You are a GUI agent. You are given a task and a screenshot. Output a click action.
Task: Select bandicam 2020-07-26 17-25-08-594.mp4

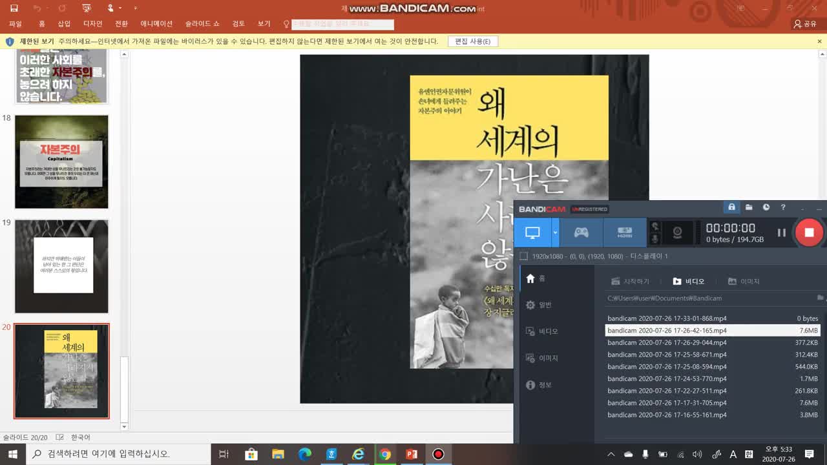(x=713, y=367)
